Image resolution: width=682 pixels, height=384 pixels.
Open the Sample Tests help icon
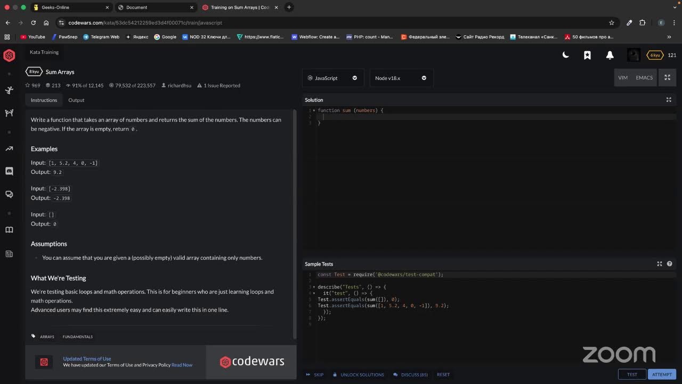click(670, 263)
